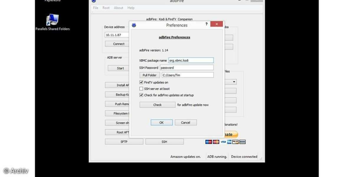This screenshot has width=354, height=177.
Task: Toggle the FireTV updates on checkbox
Action: pyautogui.click(x=141, y=82)
